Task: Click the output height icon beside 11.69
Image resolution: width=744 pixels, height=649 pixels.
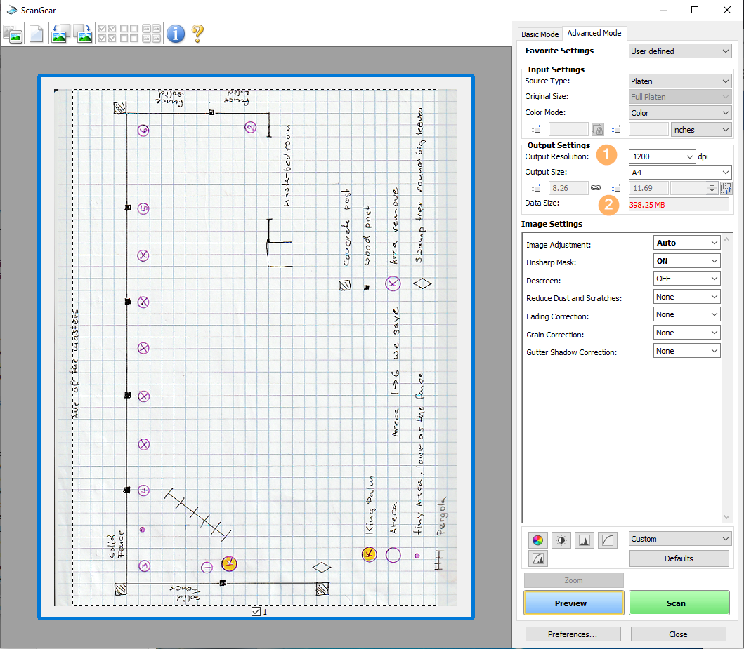Action: click(x=616, y=188)
